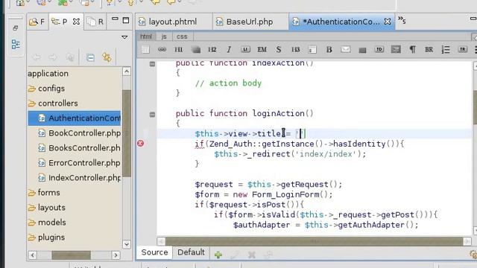Toggle Link with Editor icon

(x=107, y=57)
